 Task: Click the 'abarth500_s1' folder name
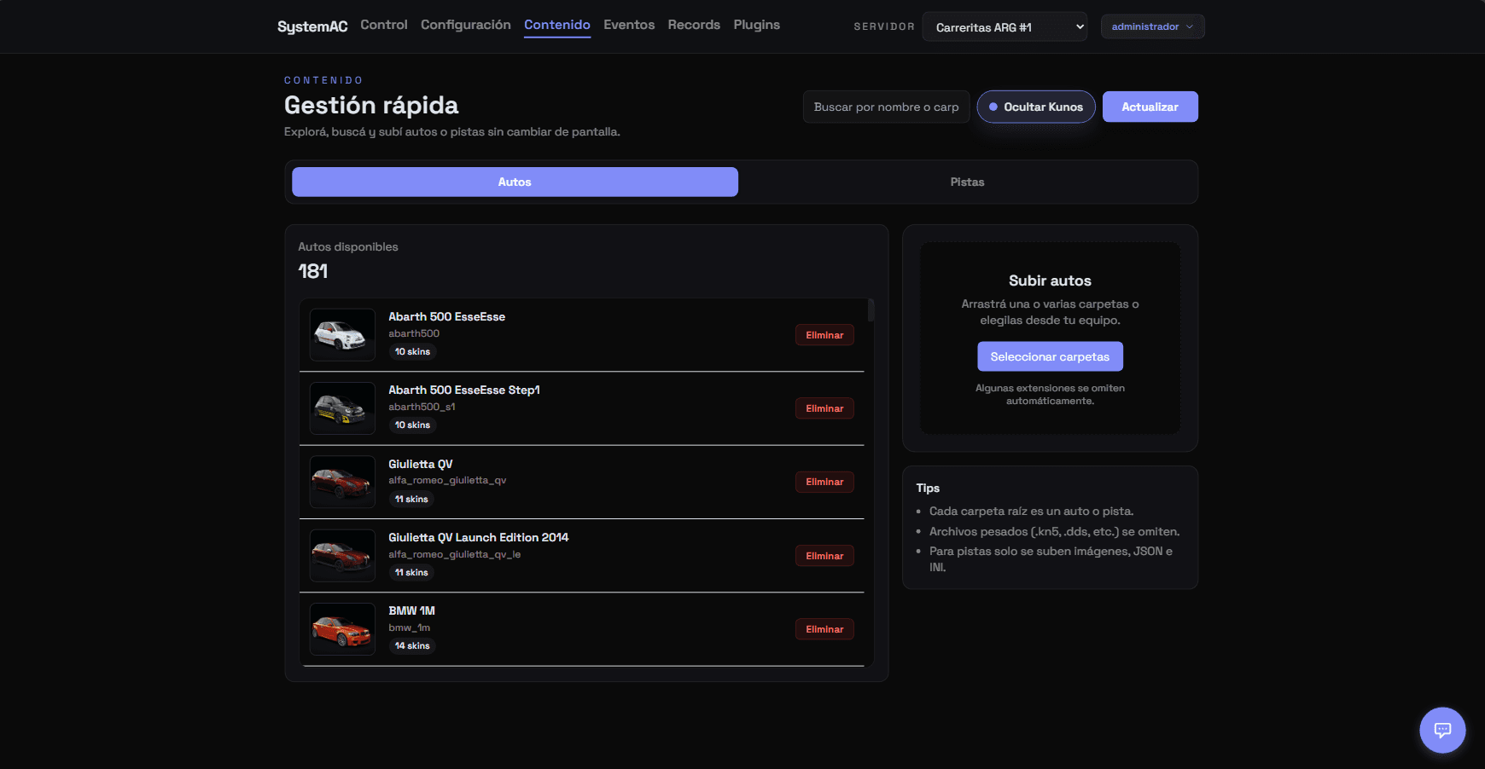(x=422, y=407)
